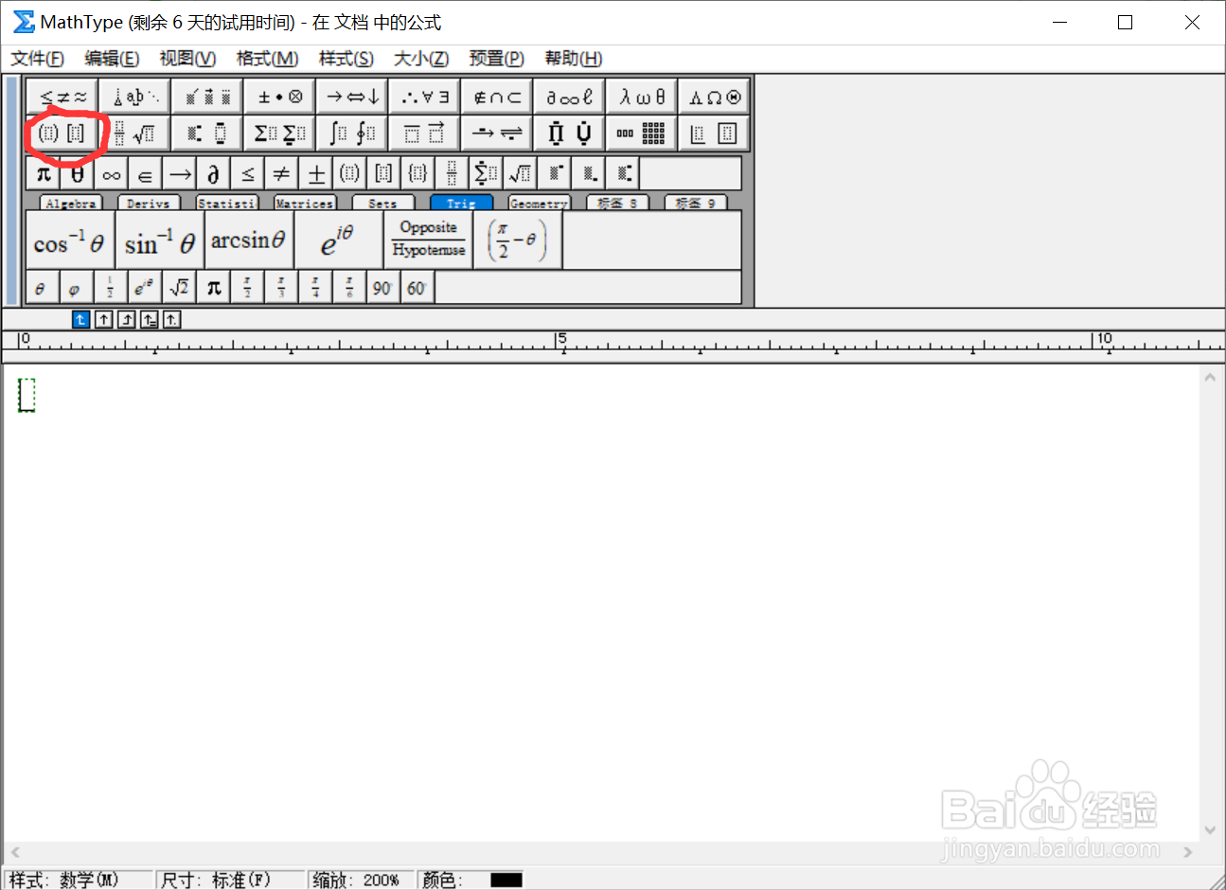Viewport: 1226px width, 890px height.
Task: Insert the inverse cosine theta expression
Action: coord(71,241)
